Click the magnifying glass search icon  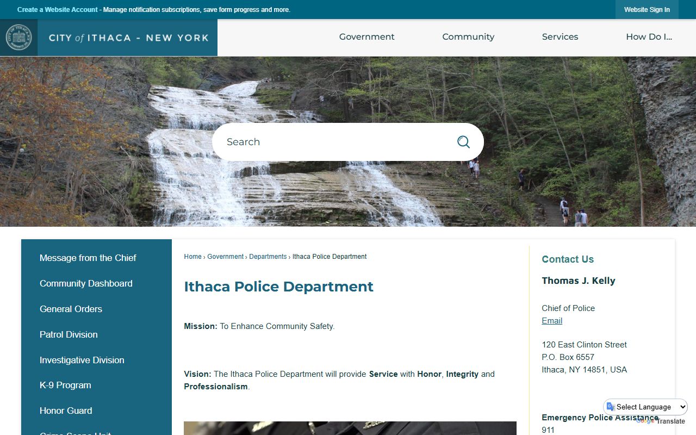coord(463,142)
